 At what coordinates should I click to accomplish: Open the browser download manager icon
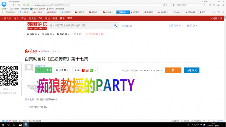(x=224, y=5)
